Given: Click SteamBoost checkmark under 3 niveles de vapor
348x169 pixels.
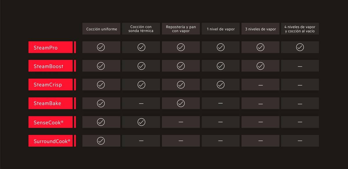Looking at the screenshot, I should (x=260, y=66).
